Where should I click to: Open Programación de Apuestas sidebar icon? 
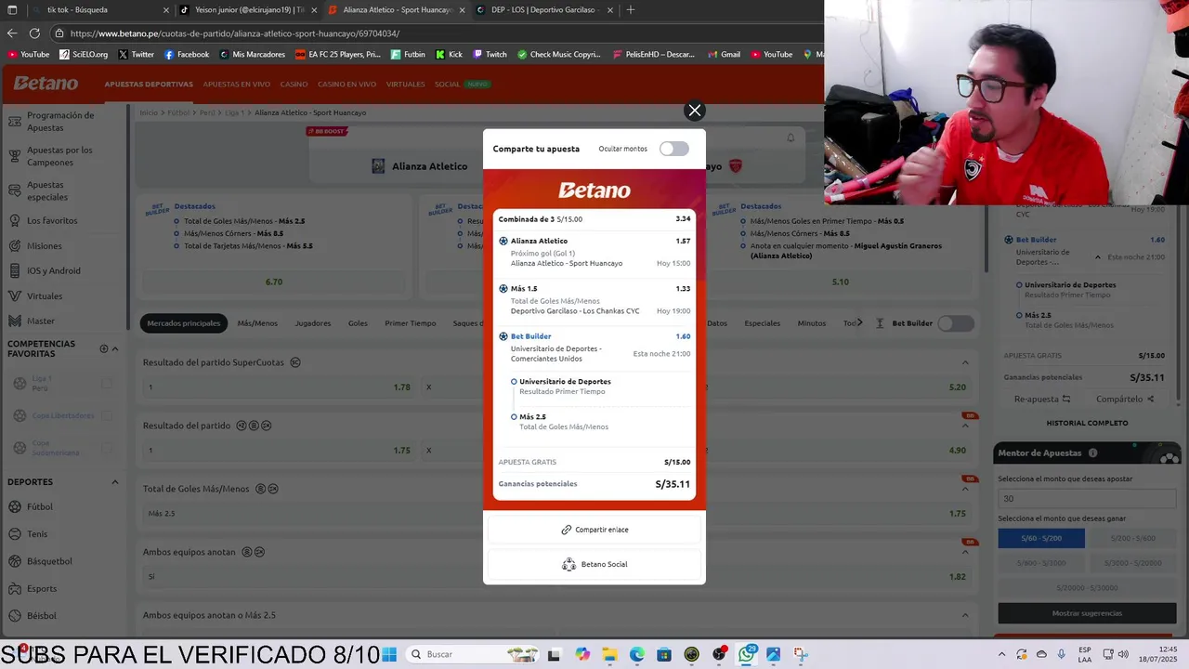[14, 121]
